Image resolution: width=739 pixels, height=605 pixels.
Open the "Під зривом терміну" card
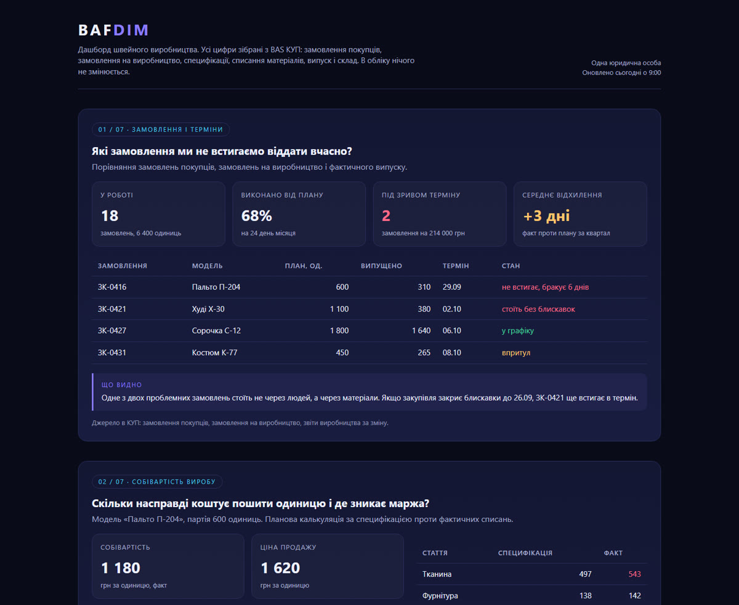tap(440, 214)
